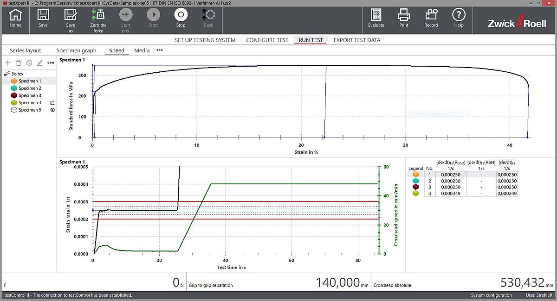The height and width of the screenshot is (301, 557).
Task: Save the test series
Action: pos(43,19)
